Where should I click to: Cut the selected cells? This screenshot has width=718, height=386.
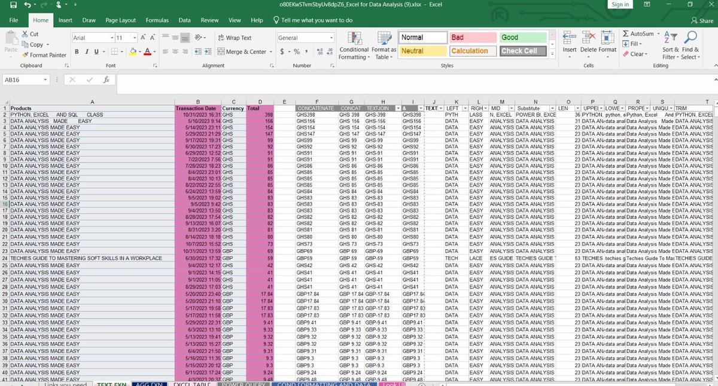[x=30, y=34]
